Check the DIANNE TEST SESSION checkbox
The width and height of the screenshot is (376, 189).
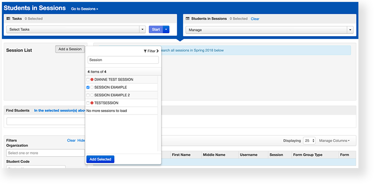tap(88, 79)
